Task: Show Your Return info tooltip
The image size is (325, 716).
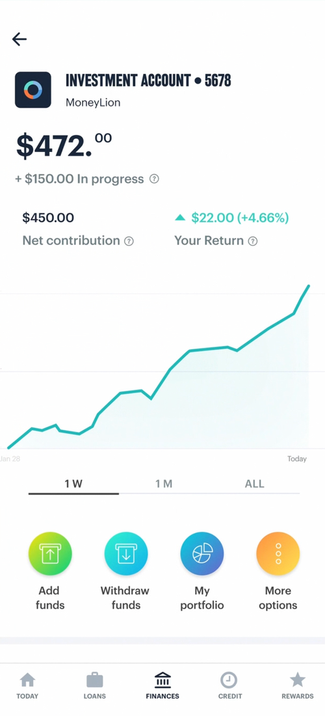Action: click(252, 241)
